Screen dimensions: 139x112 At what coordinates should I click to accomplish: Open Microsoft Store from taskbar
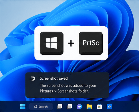[99, 107]
